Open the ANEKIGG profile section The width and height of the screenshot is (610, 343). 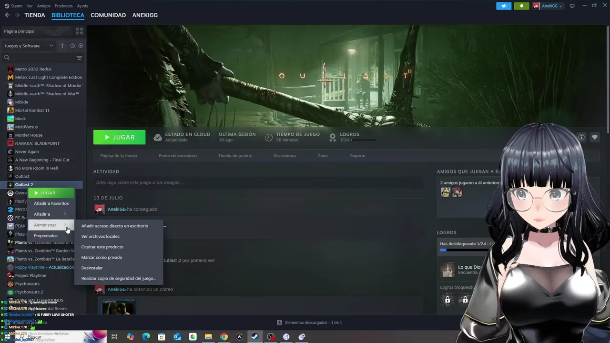(145, 15)
